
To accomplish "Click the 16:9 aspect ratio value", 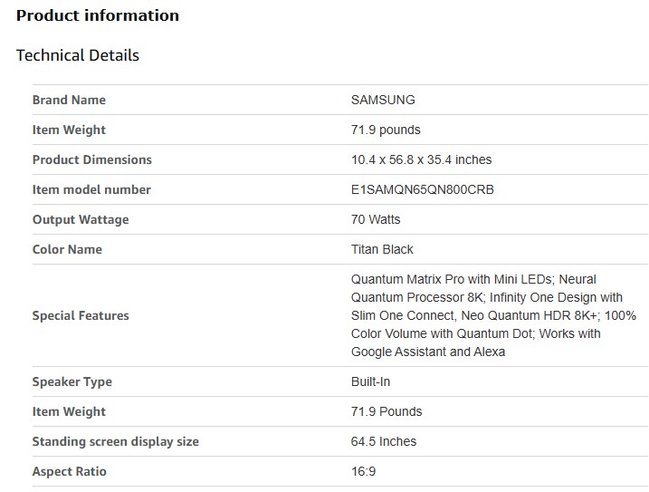I will [362, 471].
